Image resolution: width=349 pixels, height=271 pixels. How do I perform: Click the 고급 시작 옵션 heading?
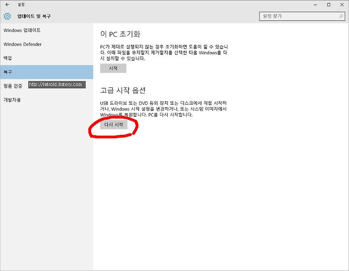point(123,90)
